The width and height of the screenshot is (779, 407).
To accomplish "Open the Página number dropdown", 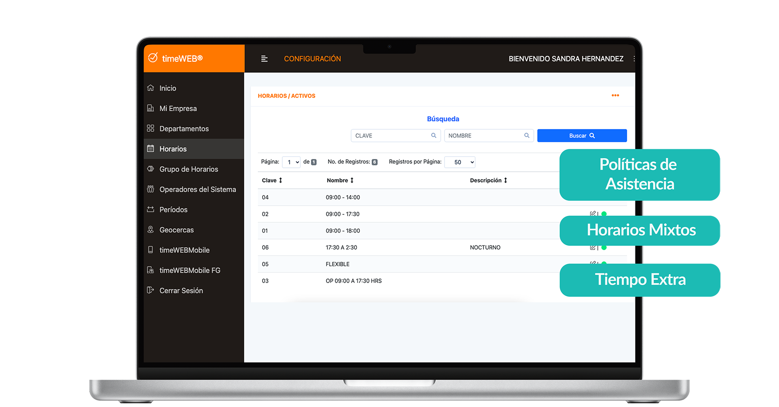I will [291, 162].
